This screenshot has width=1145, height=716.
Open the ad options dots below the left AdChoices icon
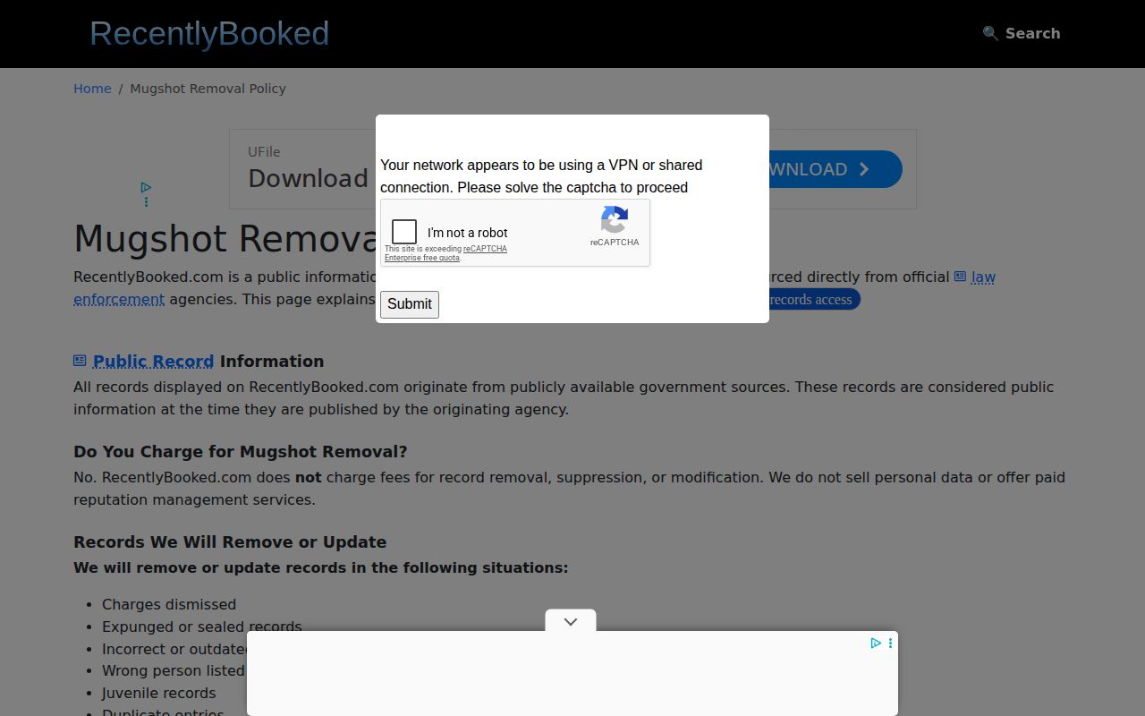146,201
